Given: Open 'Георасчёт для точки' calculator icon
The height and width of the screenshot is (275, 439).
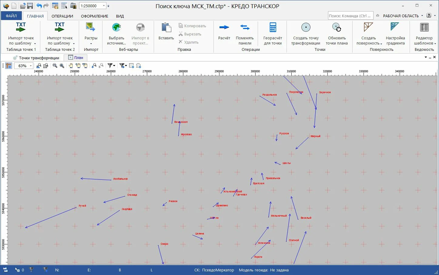Looking at the screenshot, I should [x=273, y=27].
